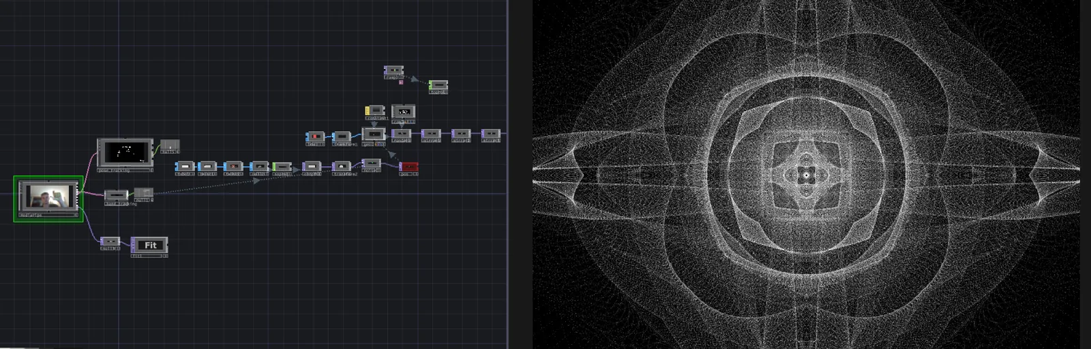Viewport: 1091px width, 349px height.
Task: Select the second blue node of the lower chain
Action: pos(208,167)
